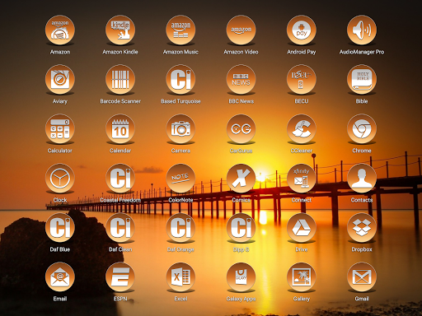The width and height of the screenshot is (422, 316).
Task: Launch the Barcode Scanner app
Action: (x=120, y=80)
